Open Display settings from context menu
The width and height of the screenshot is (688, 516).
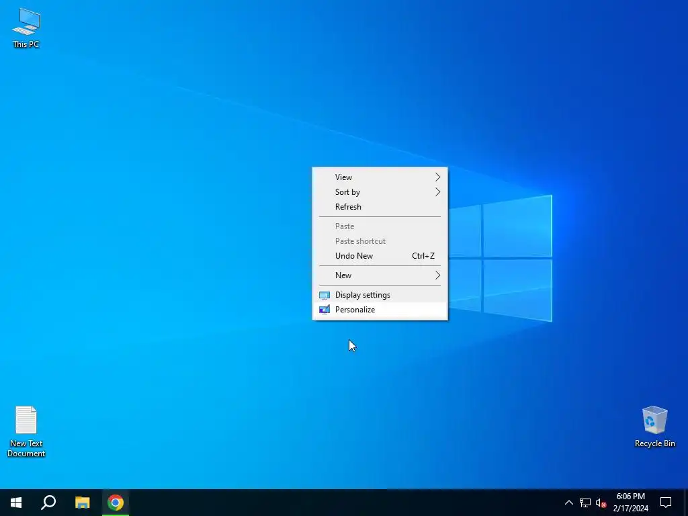380,295
